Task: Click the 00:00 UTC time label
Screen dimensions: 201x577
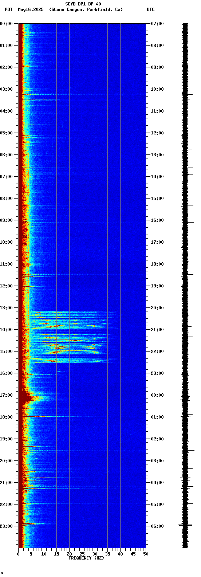Action: (x=157, y=395)
